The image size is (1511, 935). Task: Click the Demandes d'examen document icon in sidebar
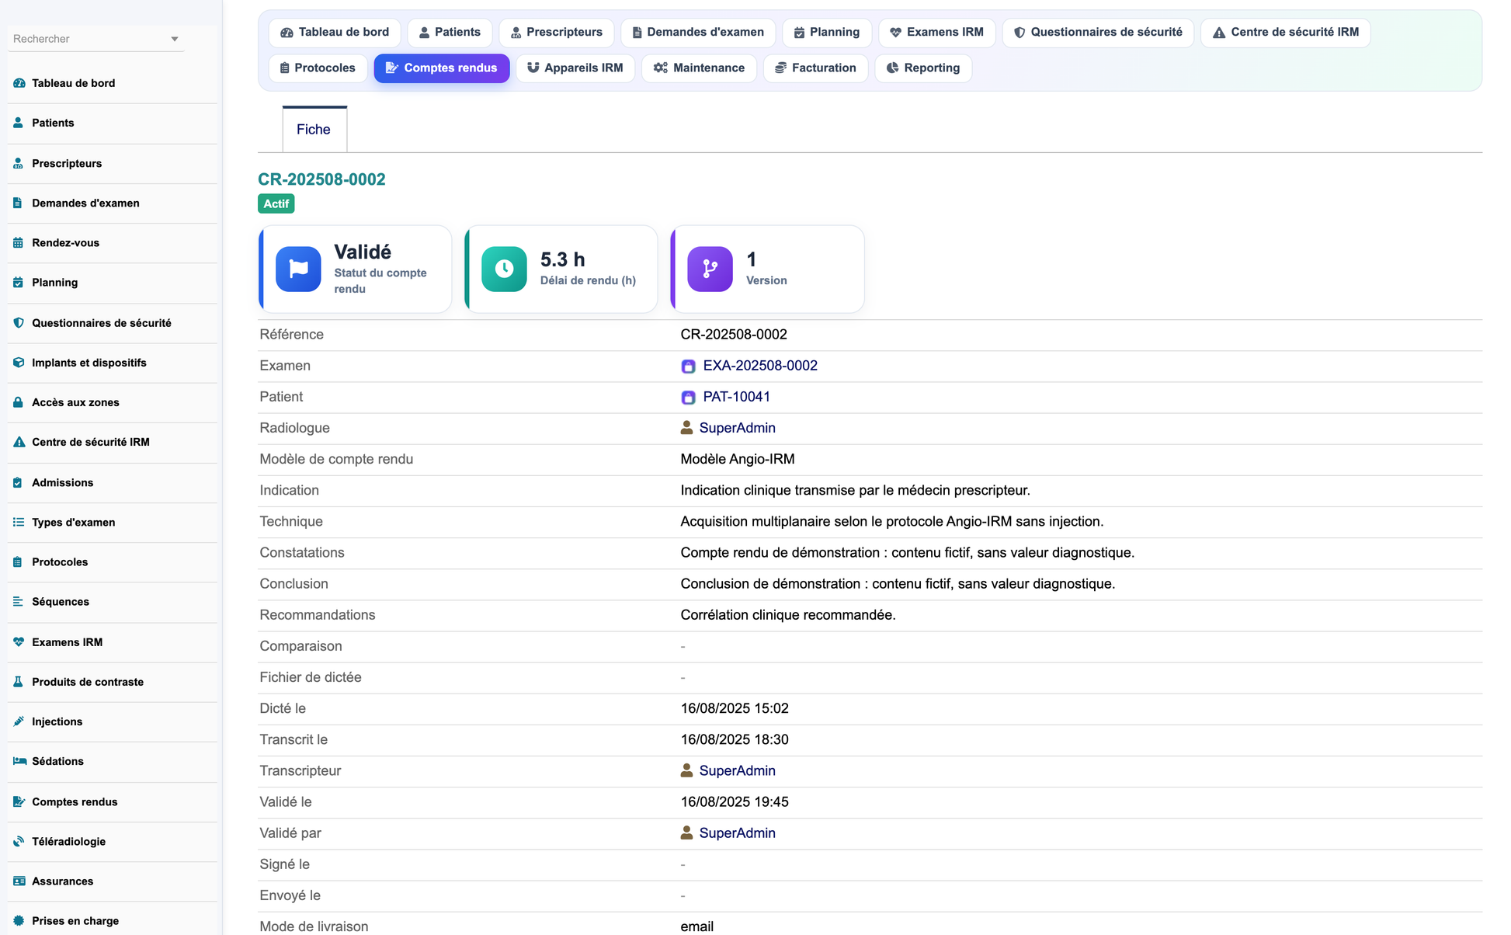19,203
